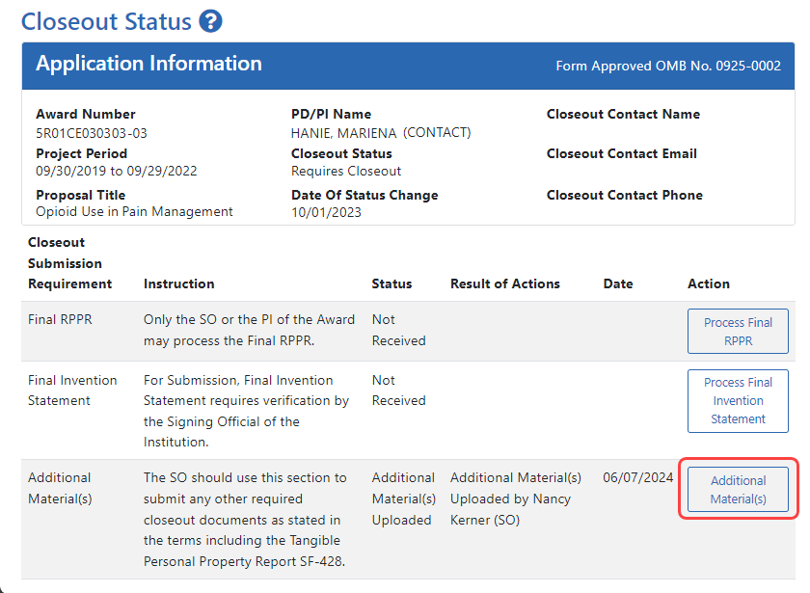810x593 pixels.
Task: Open the Closeout Status help icon
Action: coord(212,20)
